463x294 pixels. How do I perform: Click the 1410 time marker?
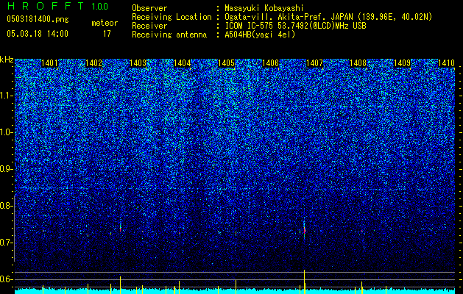[x=446, y=63]
